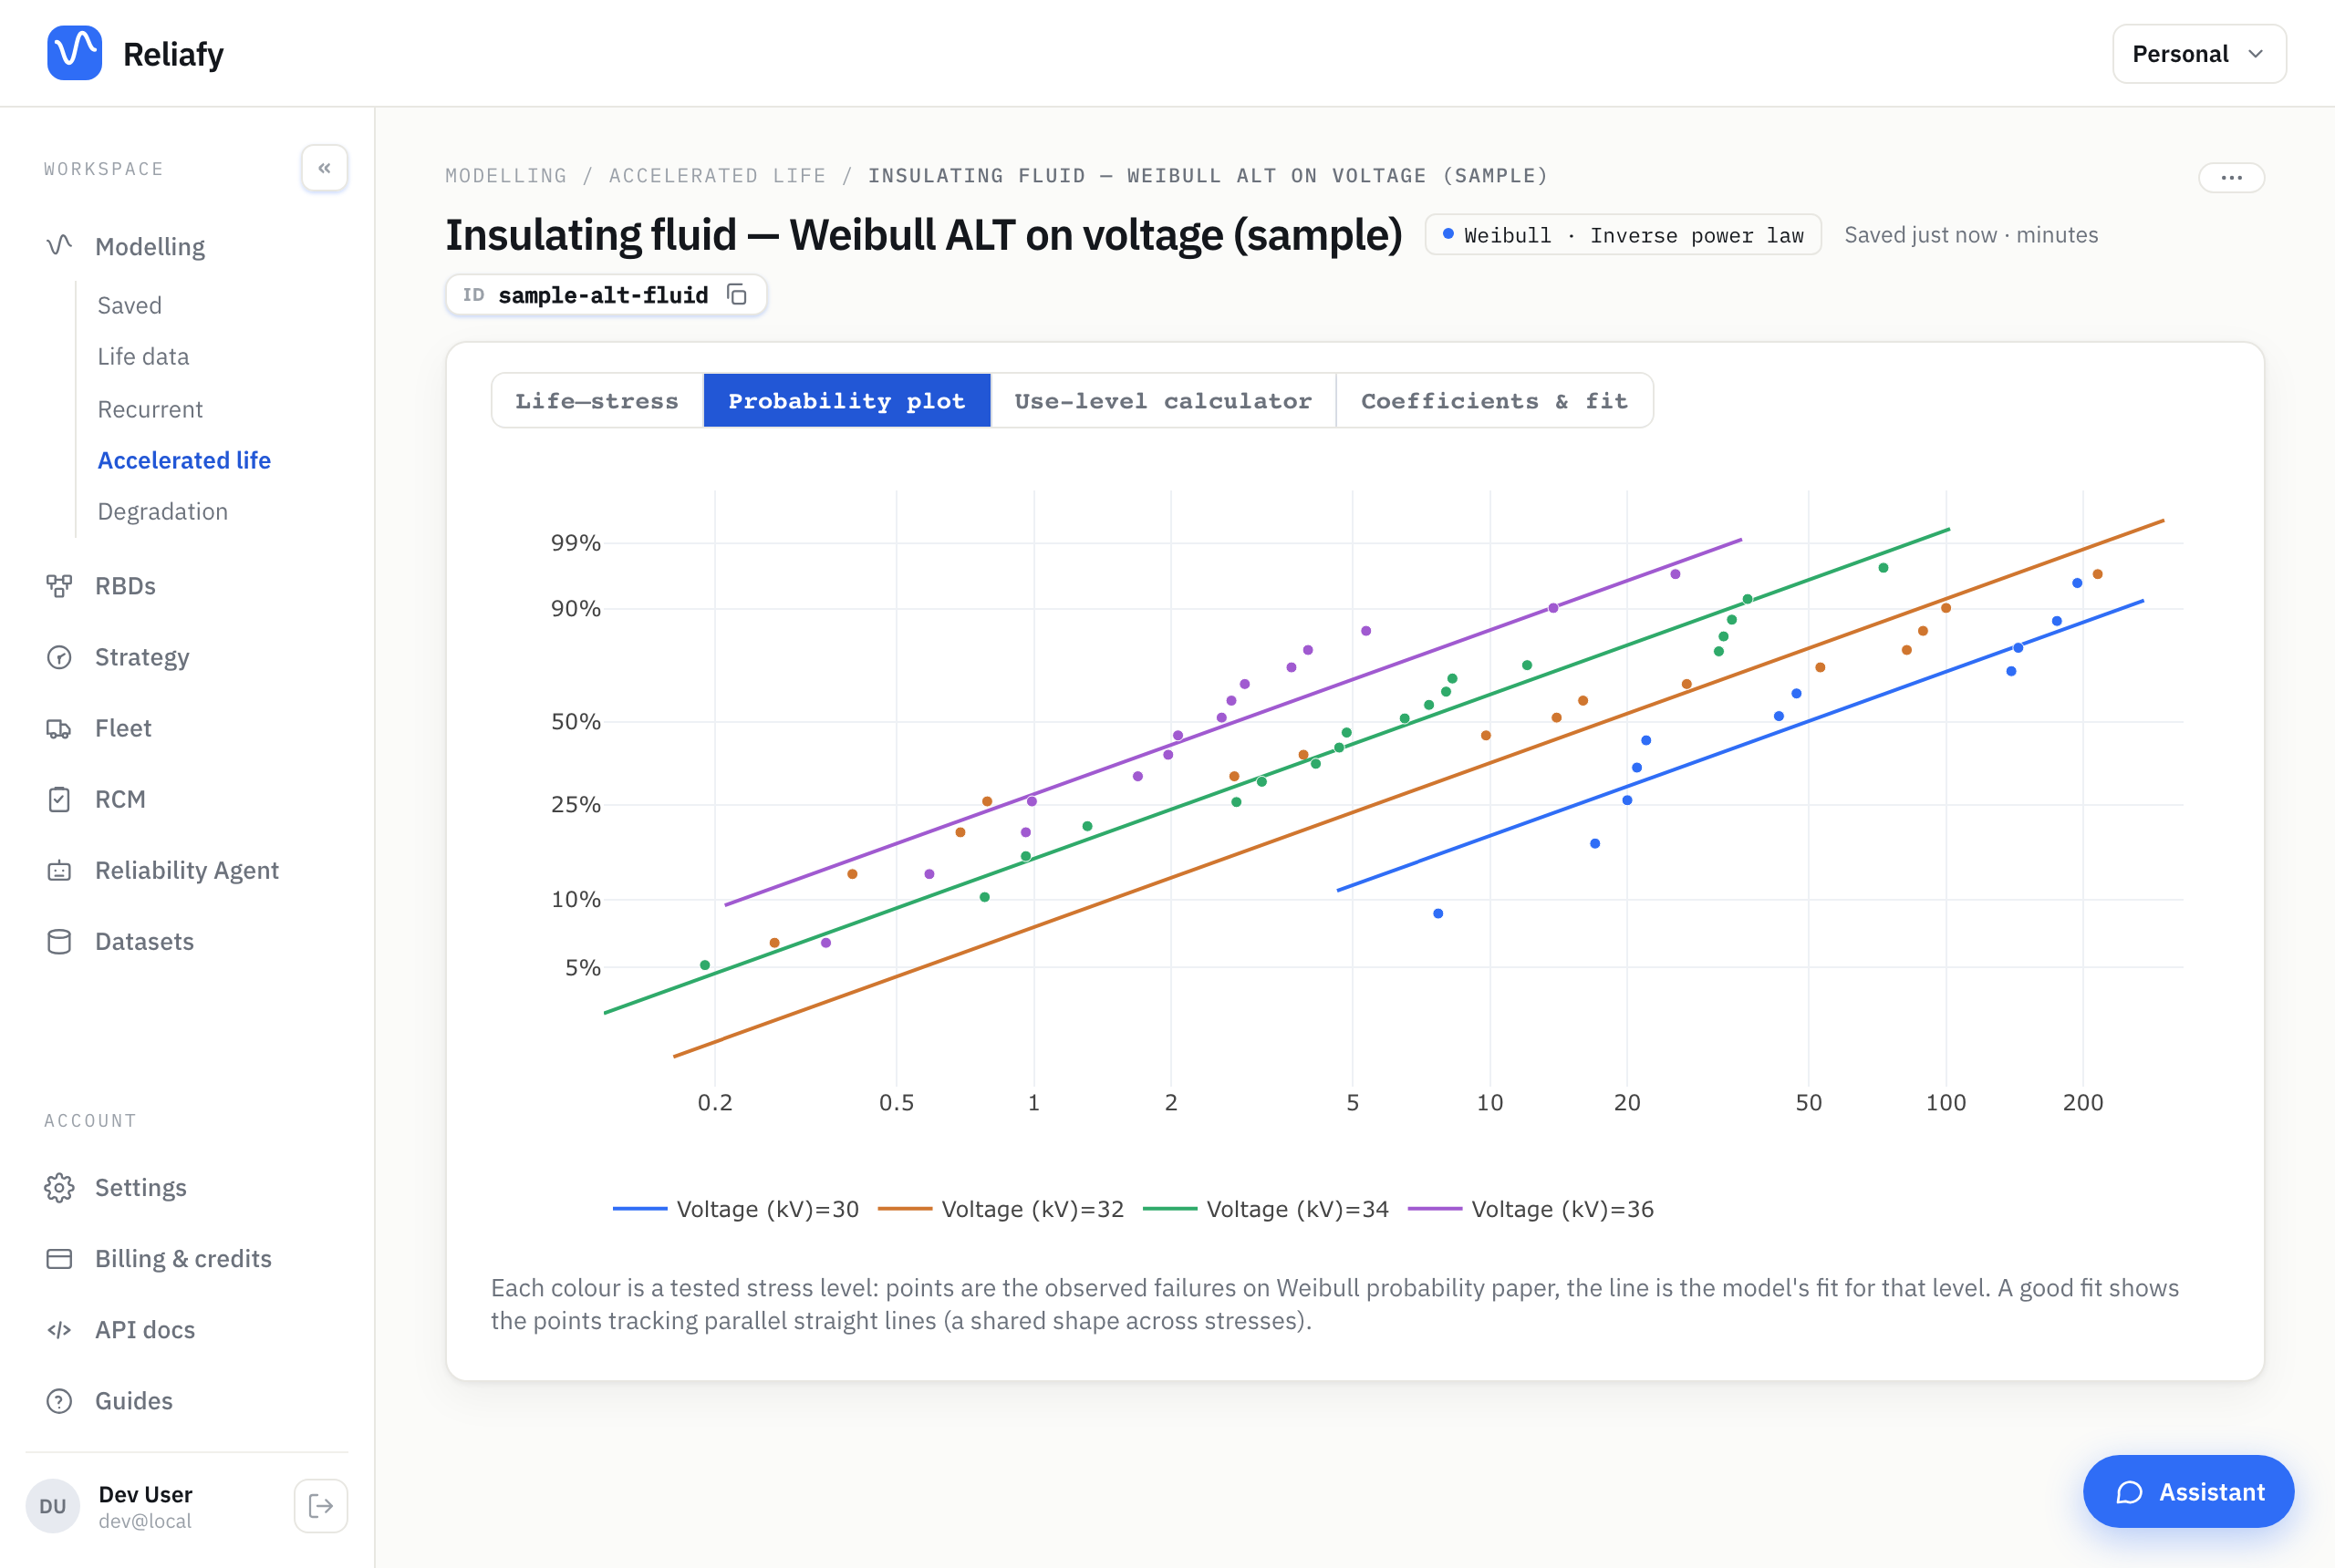The image size is (2335, 1568).
Task: Click the DU user avatar
Action: click(53, 1505)
